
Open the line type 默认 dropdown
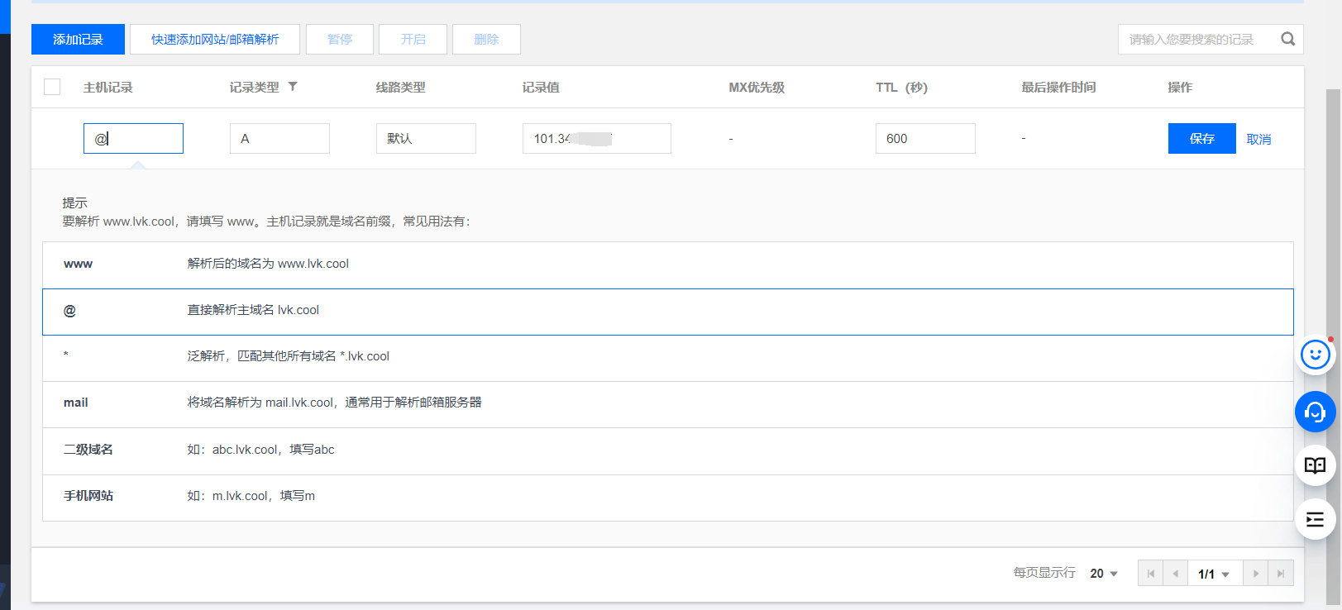(x=426, y=138)
